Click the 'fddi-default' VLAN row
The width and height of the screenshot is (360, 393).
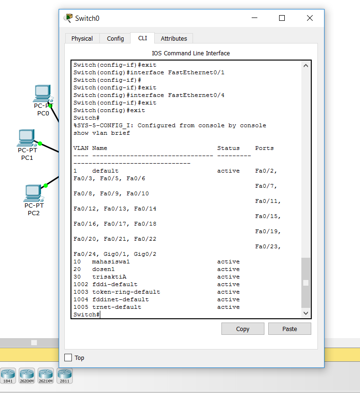(157, 284)
